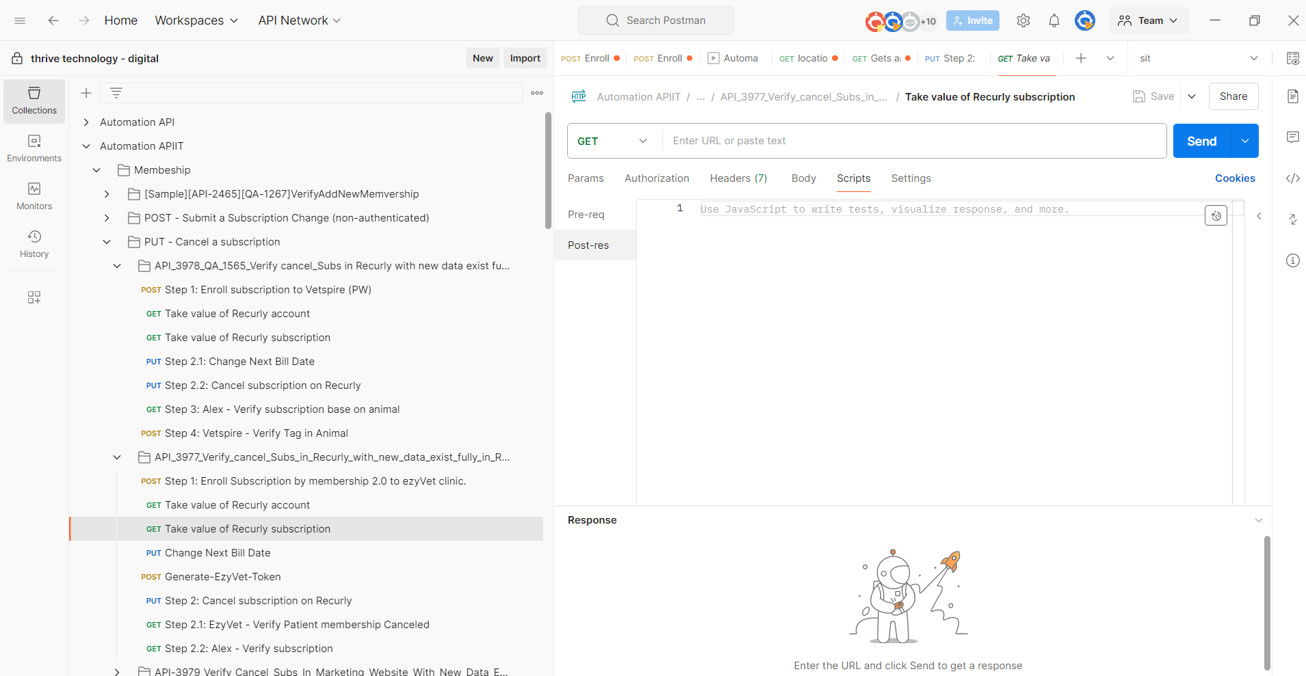The image size is (1306, 676).
Task: Collapse the snippets pane left chevron
Action: (1259, 216)
